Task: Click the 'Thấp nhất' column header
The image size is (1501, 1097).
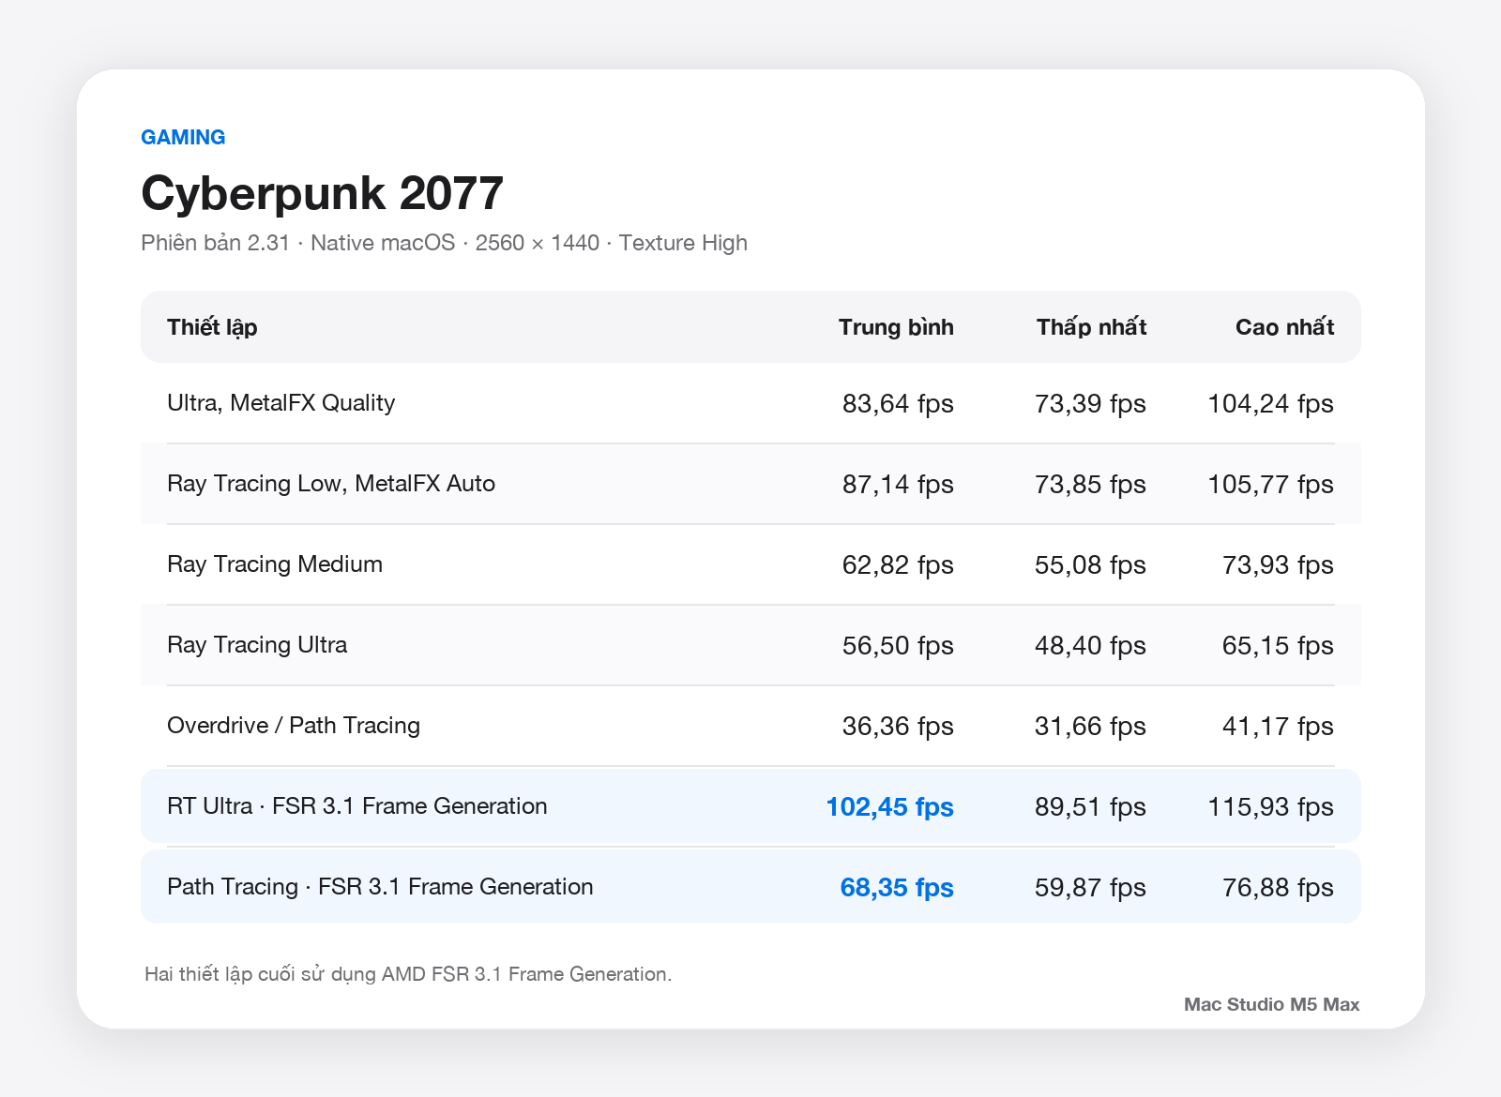Action: coord(1091,327)
